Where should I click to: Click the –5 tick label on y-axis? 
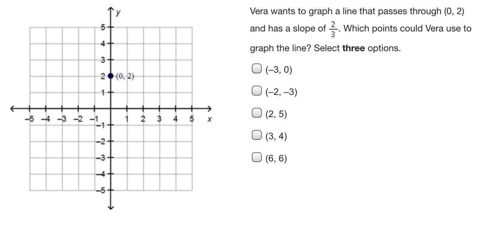[101, 191]
